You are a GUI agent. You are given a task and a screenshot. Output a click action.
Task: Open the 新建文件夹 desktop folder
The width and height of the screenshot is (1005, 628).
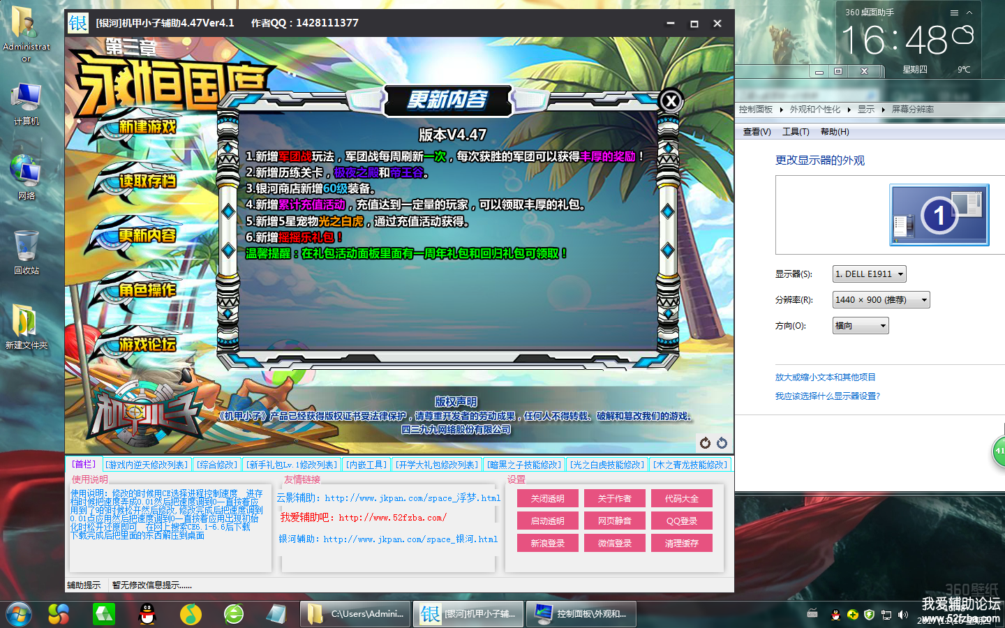pos(26,327)
